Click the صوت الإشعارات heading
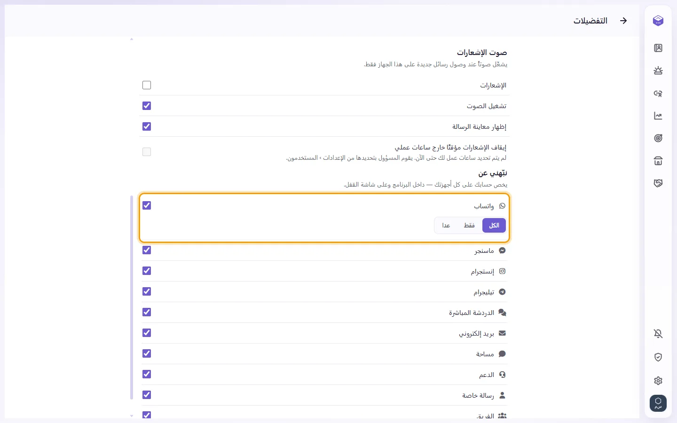The width and height of the screenshot is (677, 423). [482, 53]
